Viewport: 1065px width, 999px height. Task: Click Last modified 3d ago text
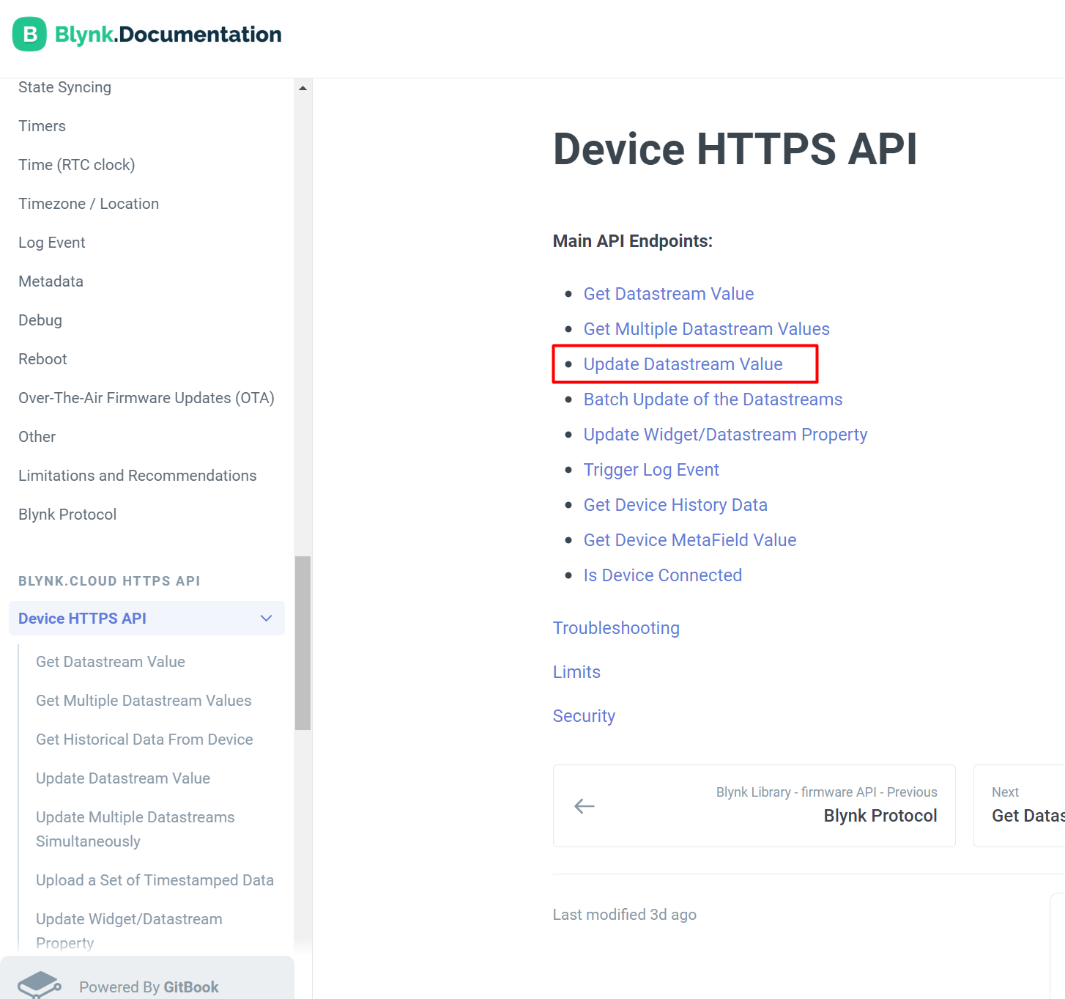point(625,915)
